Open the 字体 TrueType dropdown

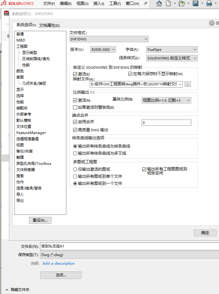click(172, 50)
